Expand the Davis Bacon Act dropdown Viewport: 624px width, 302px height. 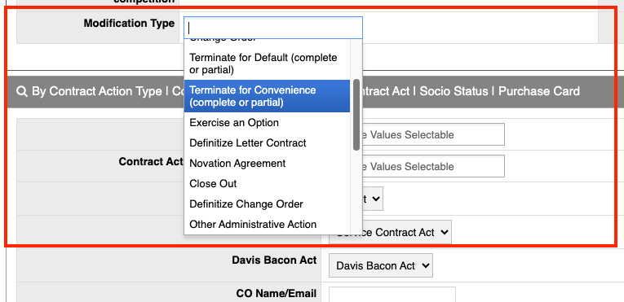pos(380,265)
